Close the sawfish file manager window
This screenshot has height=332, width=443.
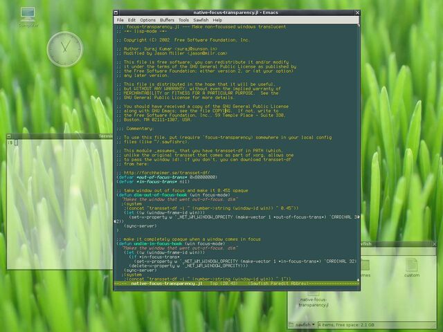pos(434,244)
